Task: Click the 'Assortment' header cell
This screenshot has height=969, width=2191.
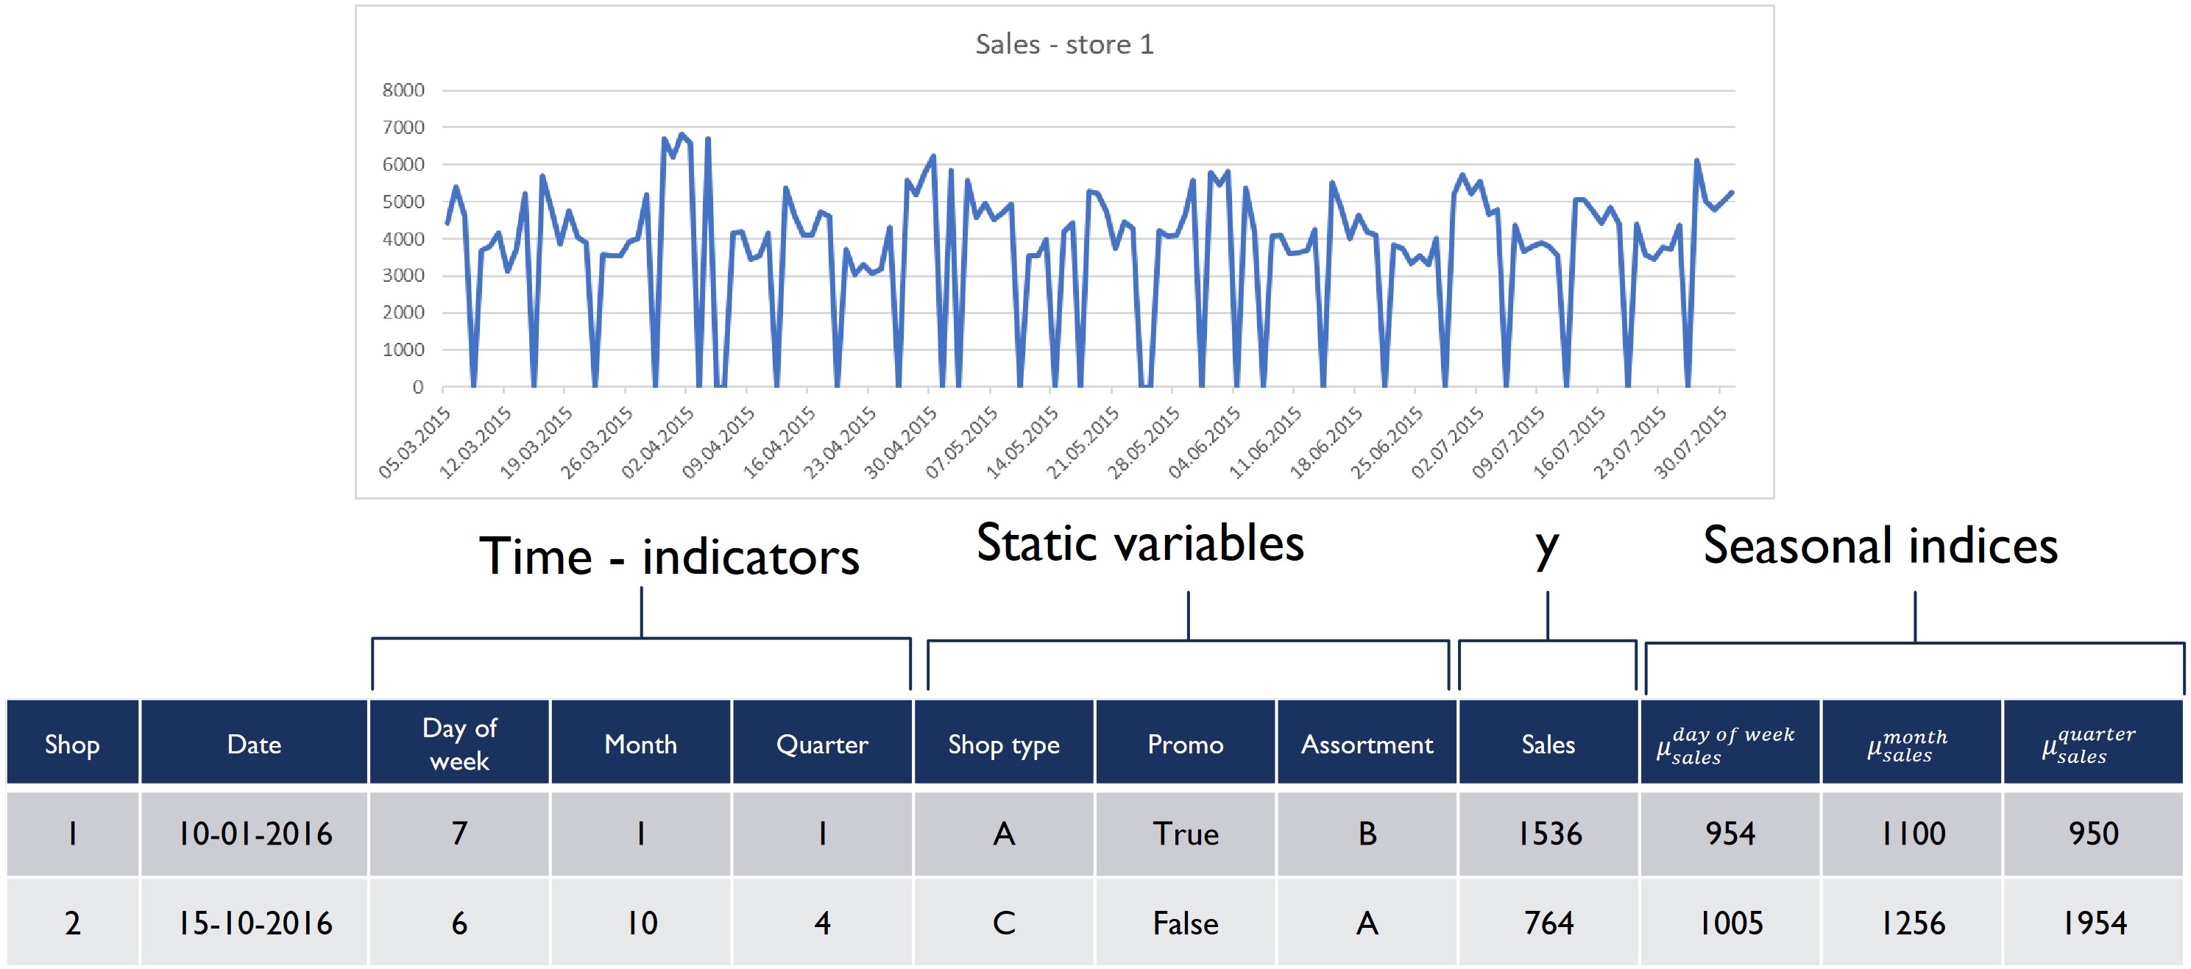Action: pyautogui.click(x=1367, y=744)
